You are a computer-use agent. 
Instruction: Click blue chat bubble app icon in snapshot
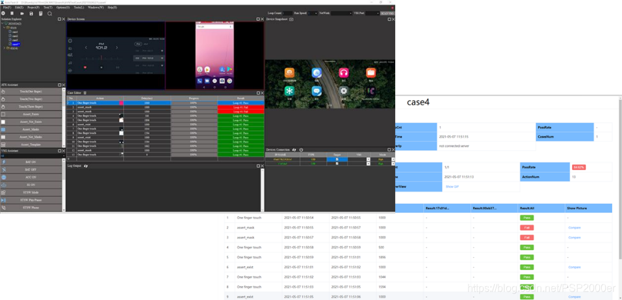(x=316, y=91)
